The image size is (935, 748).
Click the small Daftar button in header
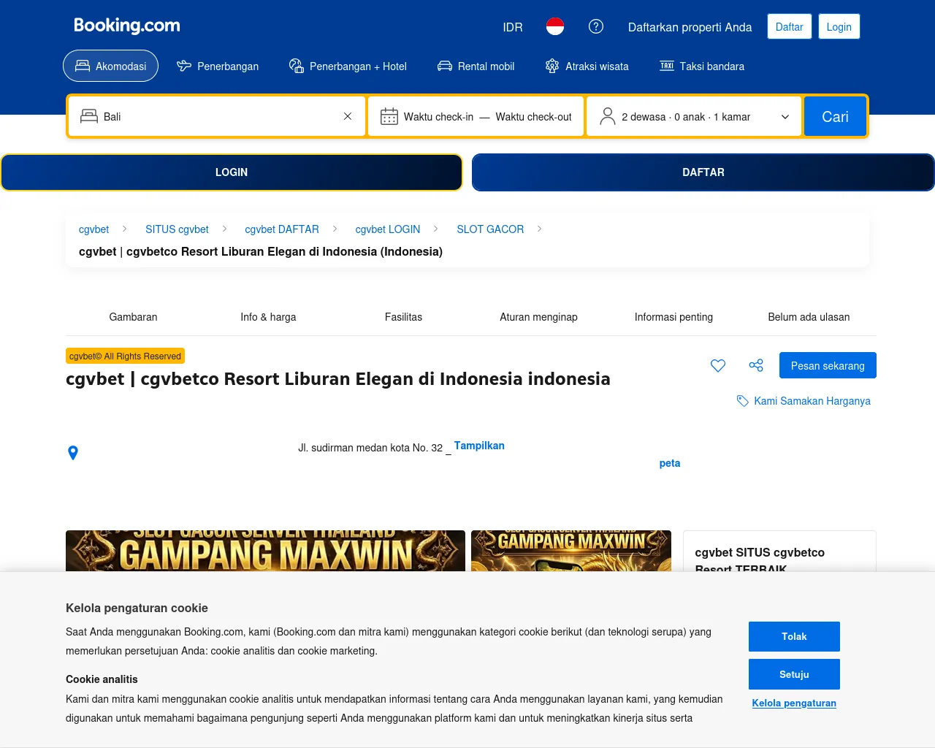(789, 26)
